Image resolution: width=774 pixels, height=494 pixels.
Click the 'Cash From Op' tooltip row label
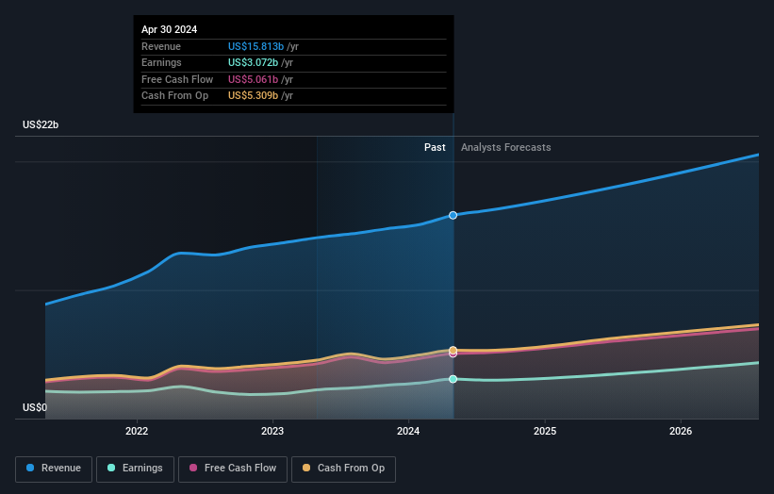click(x=174, y=96)
